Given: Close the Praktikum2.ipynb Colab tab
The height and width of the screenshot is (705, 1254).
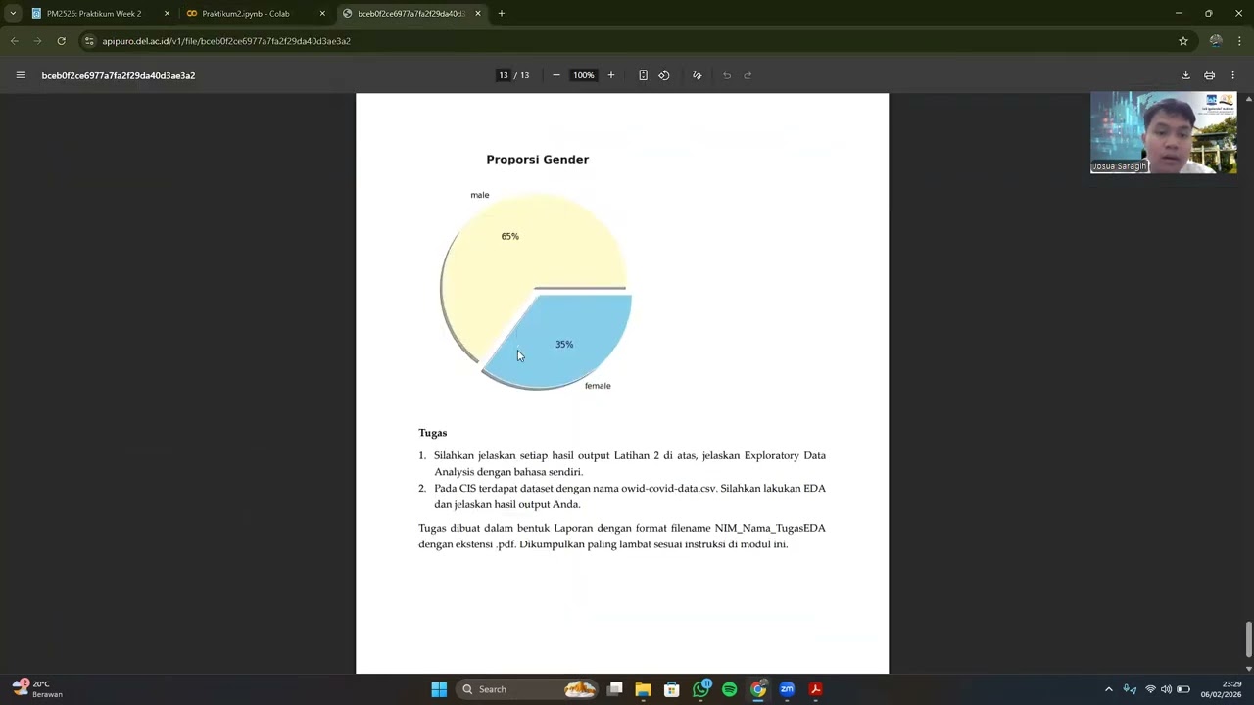Looking at the screenshot, I should tap(322, 14).
